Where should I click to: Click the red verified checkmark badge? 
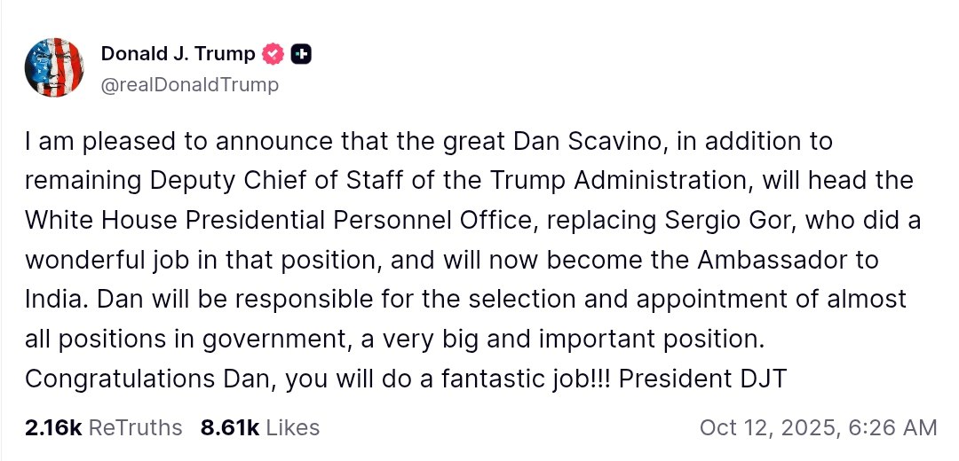tap(273, 55)
